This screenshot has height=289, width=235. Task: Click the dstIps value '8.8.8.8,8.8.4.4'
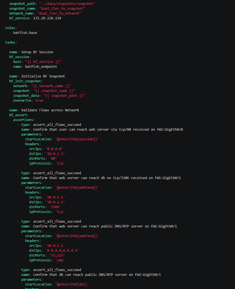pos(62,251)
